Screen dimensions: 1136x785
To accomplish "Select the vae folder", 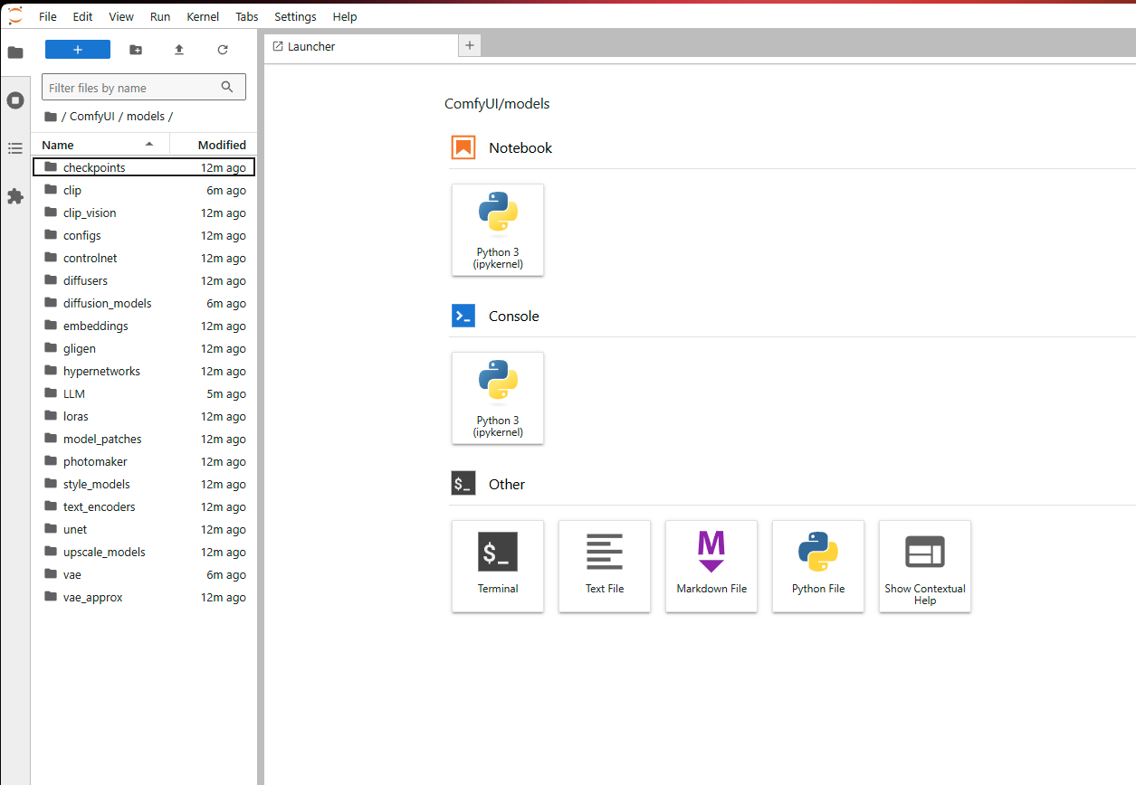I will pyautogui.click(x=144, y=574).
